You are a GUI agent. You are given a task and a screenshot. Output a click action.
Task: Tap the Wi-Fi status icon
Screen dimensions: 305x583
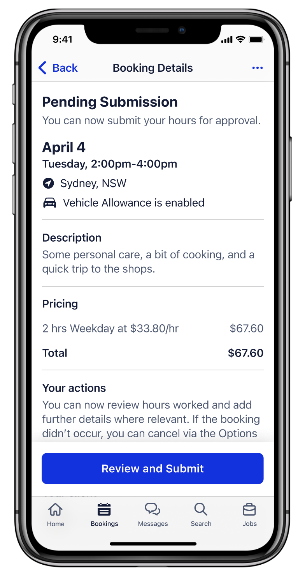pyautogui.click(x=241, y=39)
